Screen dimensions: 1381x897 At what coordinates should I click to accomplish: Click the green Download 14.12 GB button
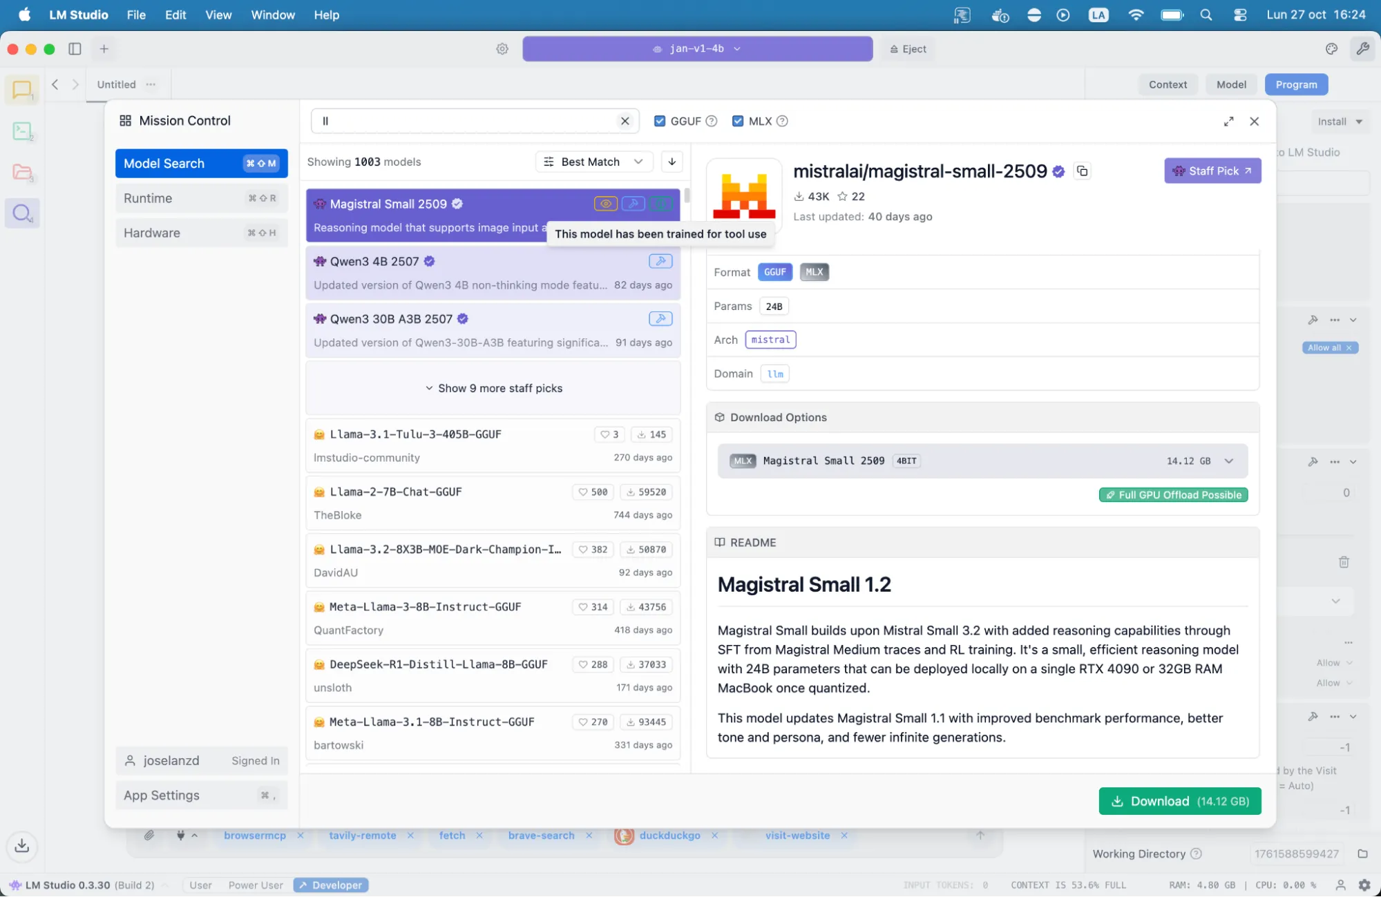[1179, 801]
